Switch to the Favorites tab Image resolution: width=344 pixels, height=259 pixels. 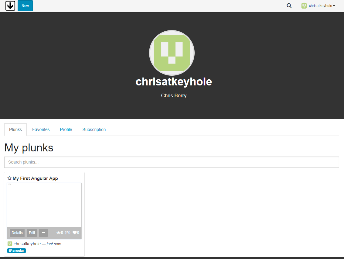tap(41, 129)
